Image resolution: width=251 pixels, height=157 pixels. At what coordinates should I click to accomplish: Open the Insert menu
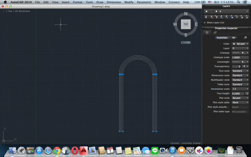point(66,2)
